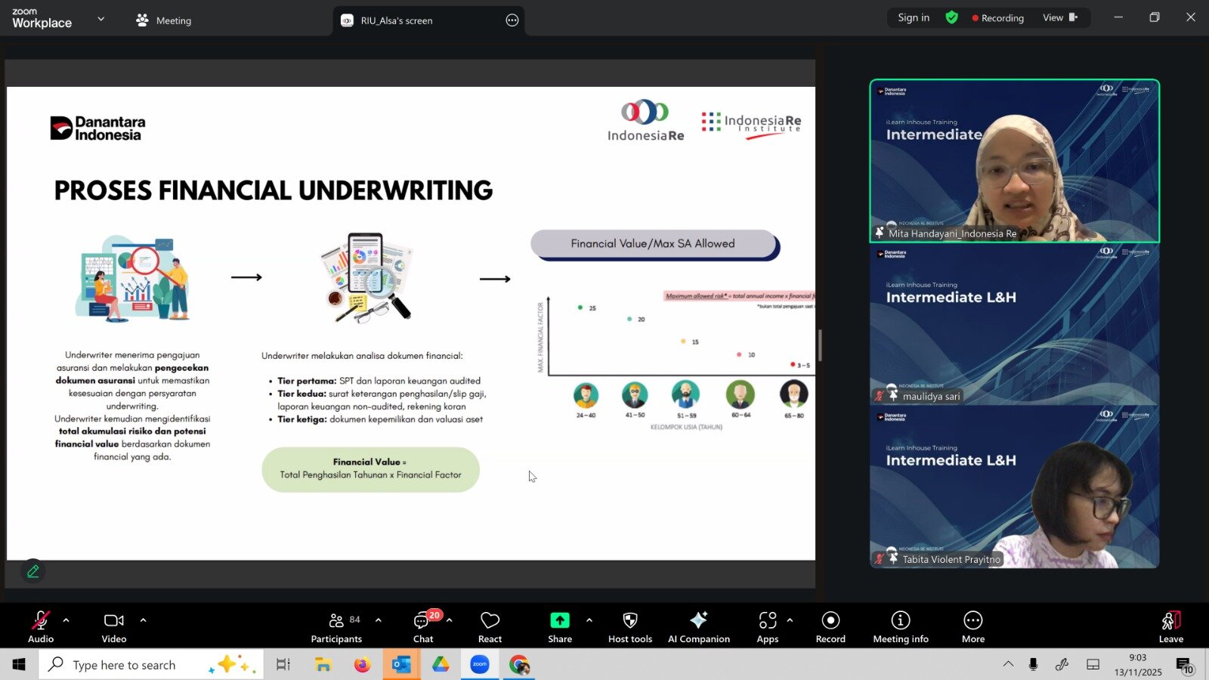The width and height of the screenshot is (1209, 680).
Task: Launch AI Companion
Action: coord(698,626)
